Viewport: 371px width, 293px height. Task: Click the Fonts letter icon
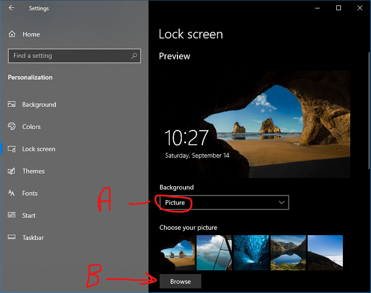point(11,193)
